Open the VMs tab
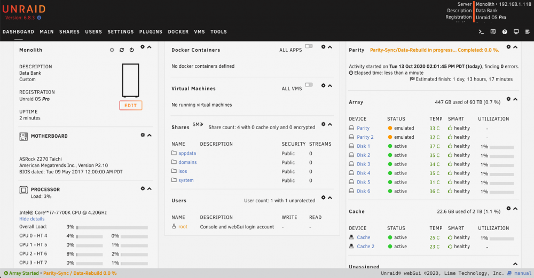This screenshot has height=278, width=534. (x=200, y=31)
